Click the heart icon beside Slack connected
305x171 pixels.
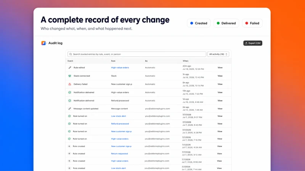tap(70, 76)
